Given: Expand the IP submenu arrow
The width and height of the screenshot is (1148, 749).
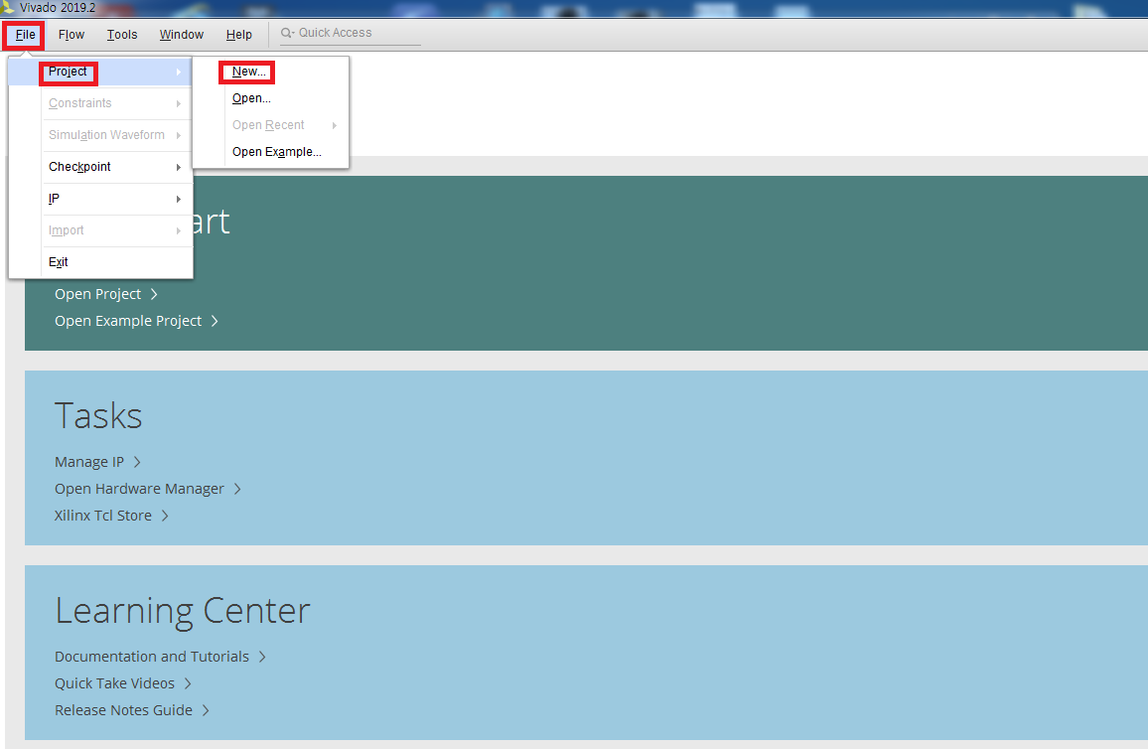Looking at the screenshot, I should coord(178,199).
